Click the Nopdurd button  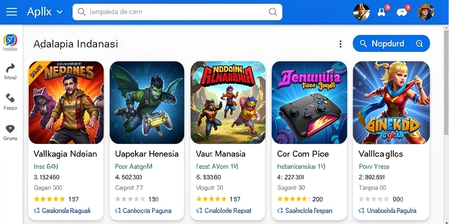pos(391,43)
